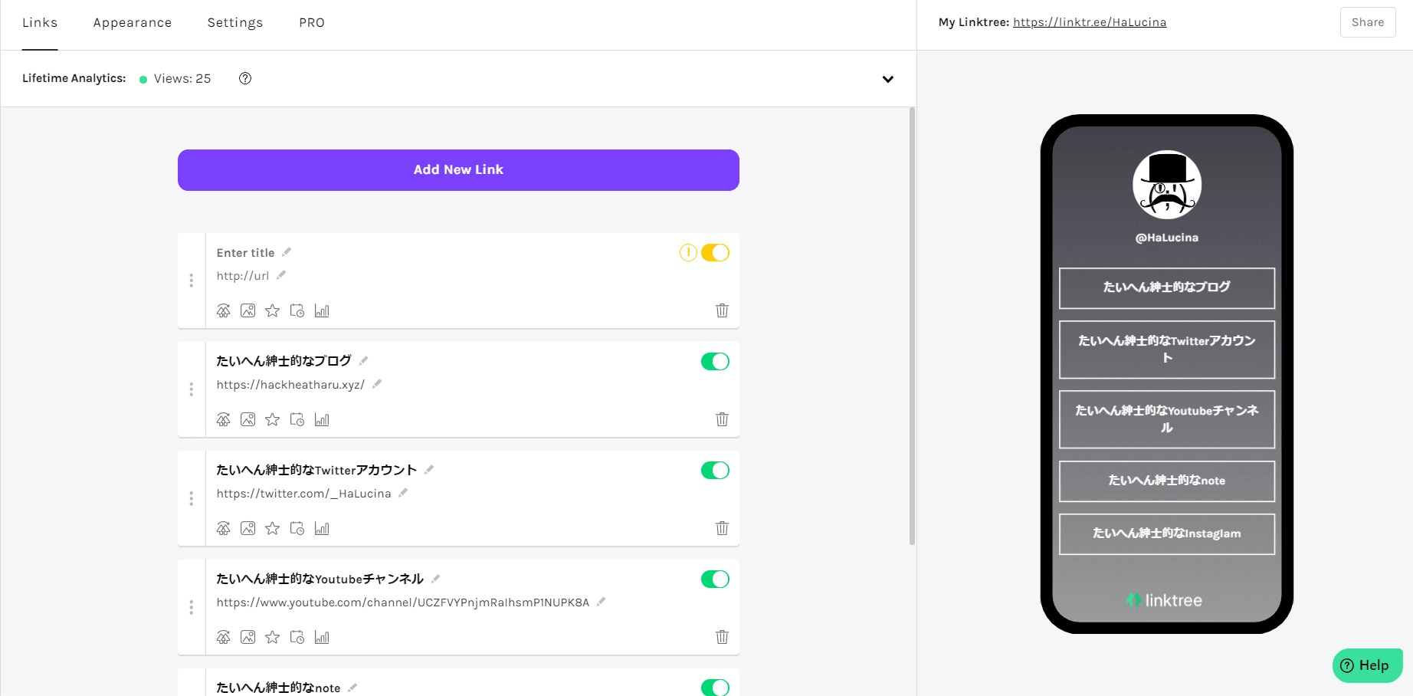Click the profile avatar in the phone preview
Image resolution: width=1413 pixels, height=696 pixels.
pos(1167,185)
